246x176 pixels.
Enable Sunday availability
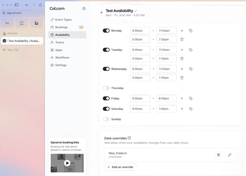(x=106, y=119)
